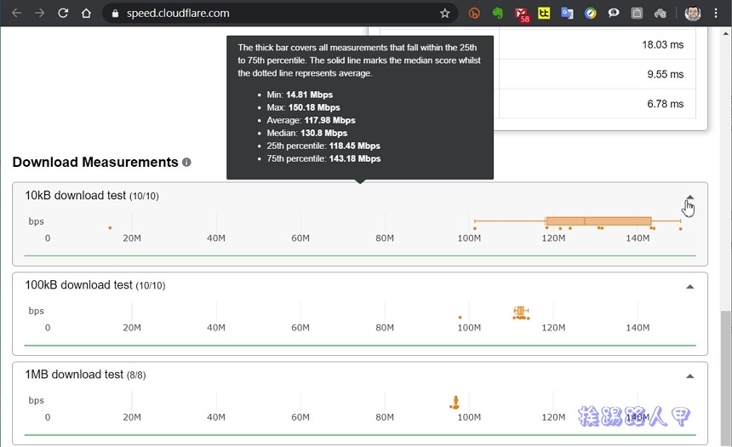Select the '100kB download test' title text
This screenshot has width=732, height=447.
pos(78,285)
